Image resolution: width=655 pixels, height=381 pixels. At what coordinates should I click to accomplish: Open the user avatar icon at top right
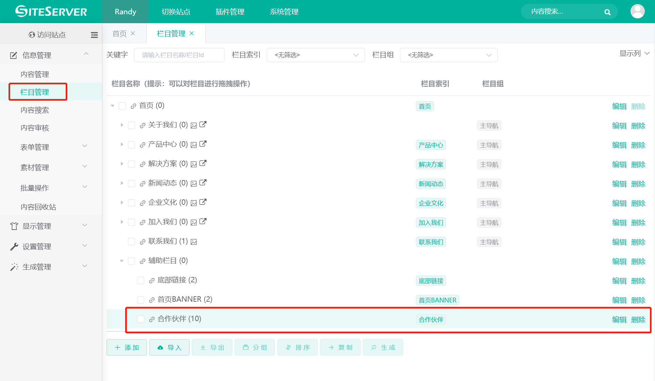638,11
